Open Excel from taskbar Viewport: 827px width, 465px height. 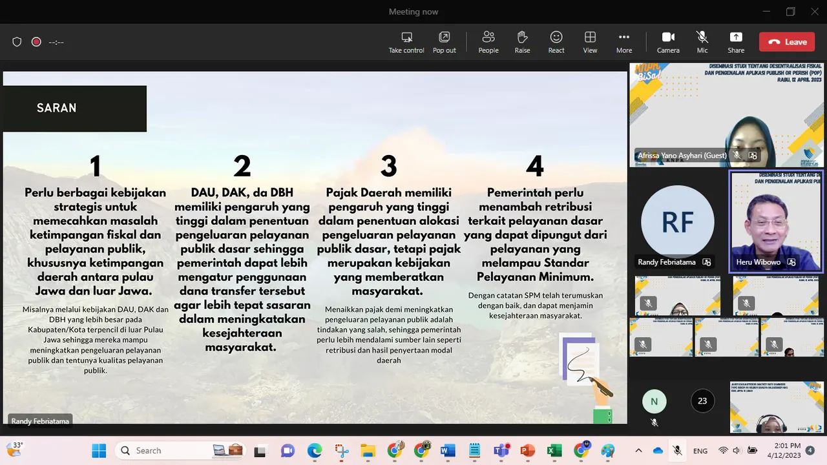click(x=554, y=450)
